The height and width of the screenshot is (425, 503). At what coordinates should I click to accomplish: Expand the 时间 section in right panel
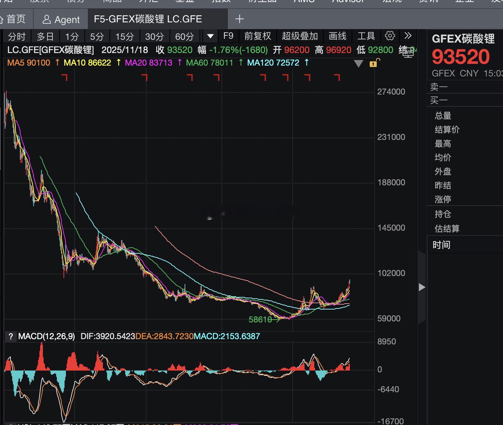click(x=442, y=245)
